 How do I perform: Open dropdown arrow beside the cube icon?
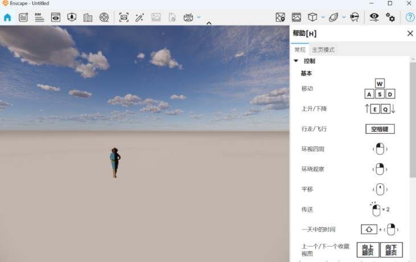(x=323, y=17)
